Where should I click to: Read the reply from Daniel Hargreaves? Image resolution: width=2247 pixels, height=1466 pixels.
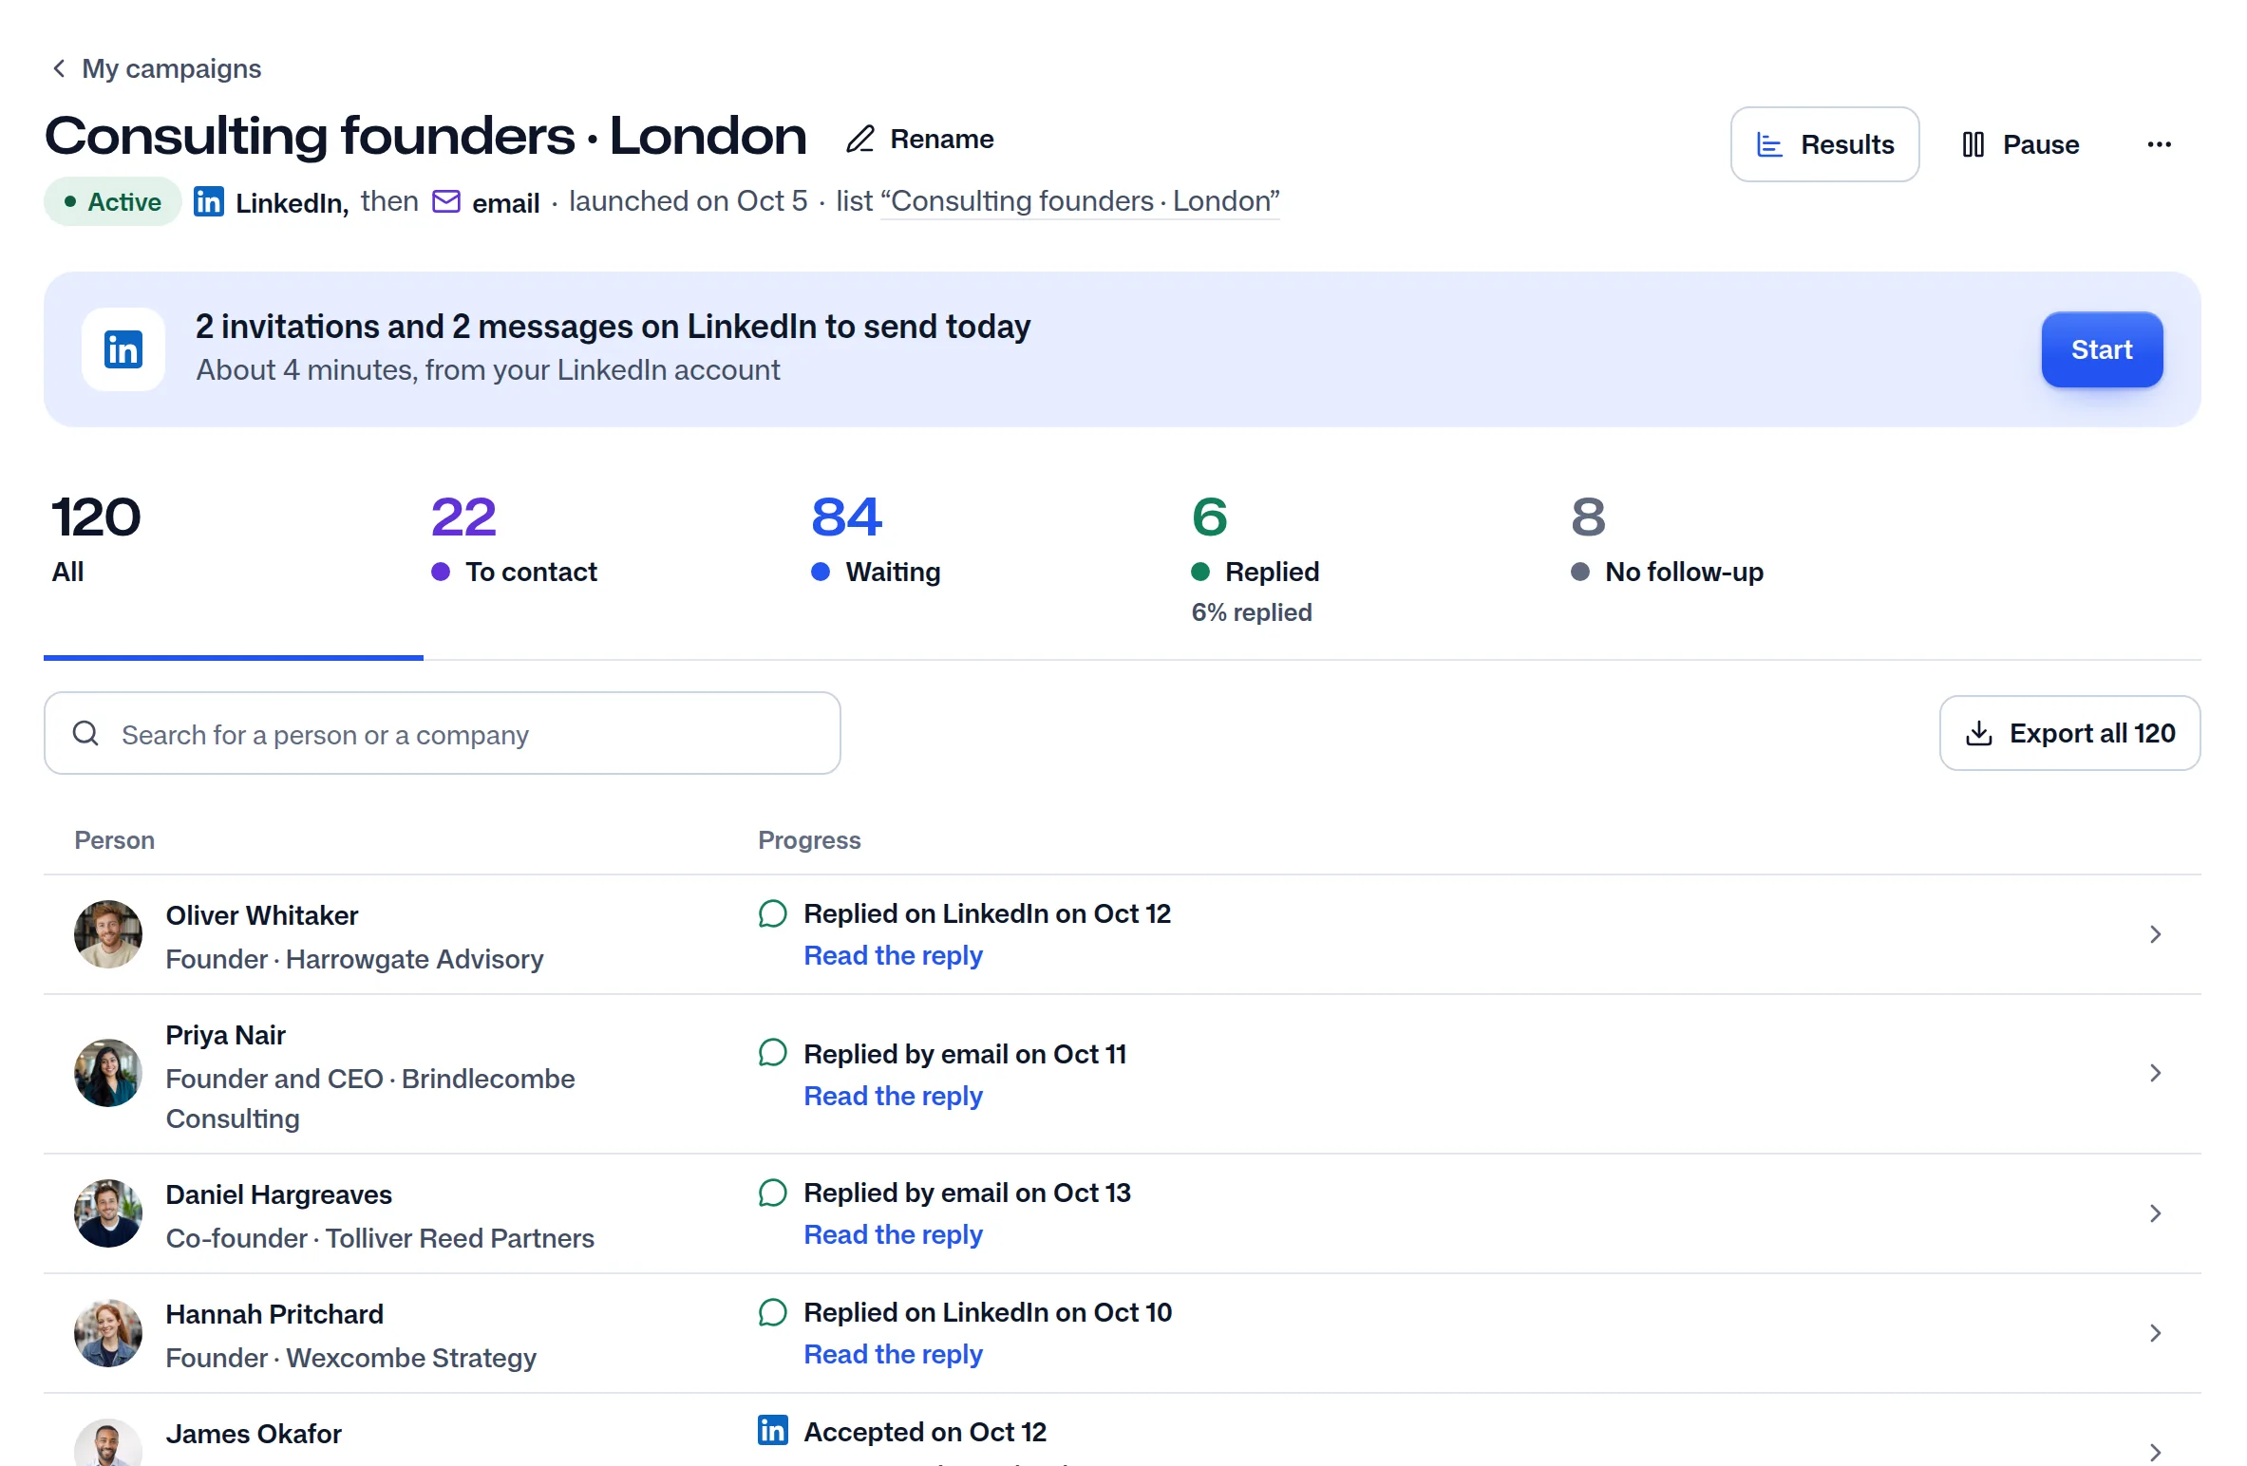(x=893, y=1234)
